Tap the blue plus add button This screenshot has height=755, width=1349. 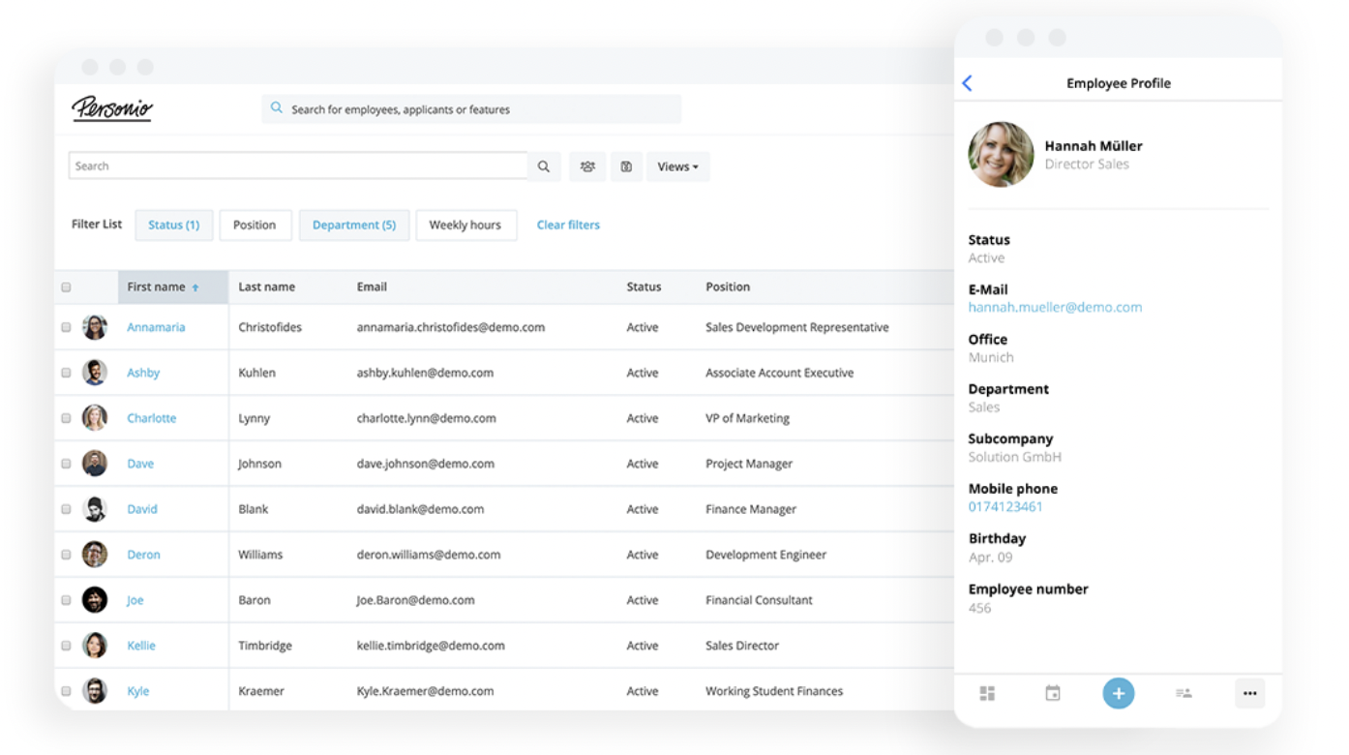pos(1118,693)
